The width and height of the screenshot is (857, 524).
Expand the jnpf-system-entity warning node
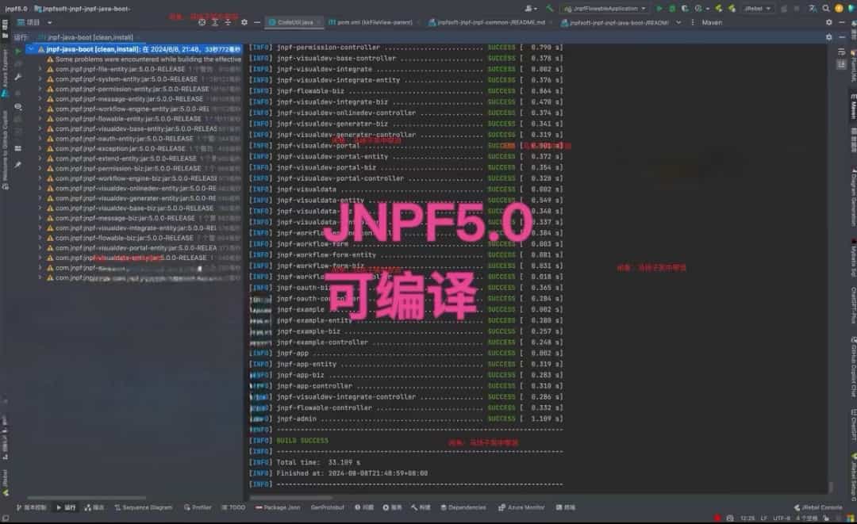click(40, 79)
